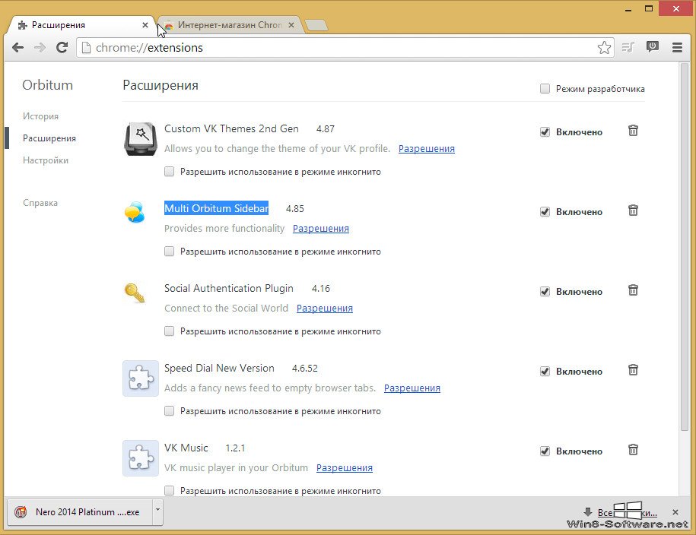Enable developer mode checkbox
Viewport: 696px width, 535px height.
coord(545,89)
